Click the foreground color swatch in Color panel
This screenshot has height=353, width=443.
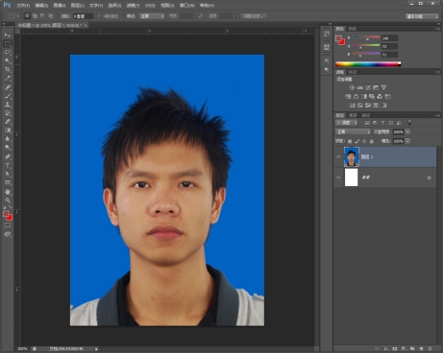338,39
